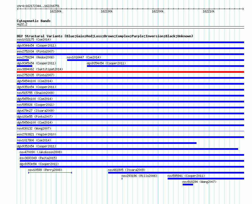Click the dgv9351n54 (Cooper2011) label
This screenshot has width=252, height=204.
[x=37, y=87]
